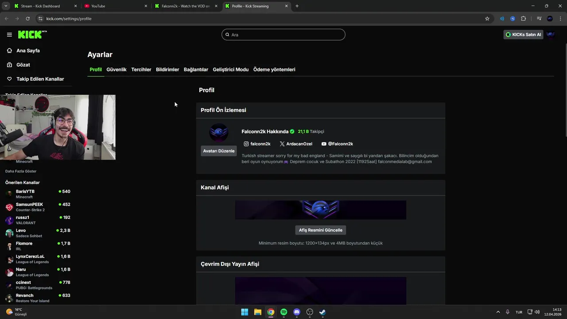
Task: Open Levo Sadece Sohbet channel
Action: point(38,233)
